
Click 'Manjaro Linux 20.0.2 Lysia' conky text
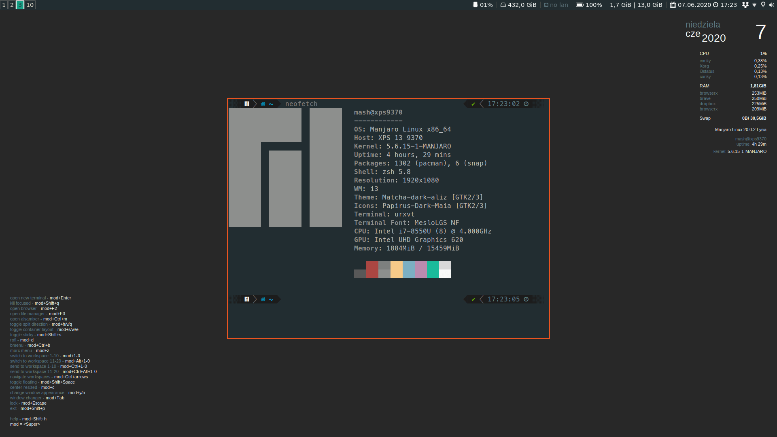tap(741, 130)
